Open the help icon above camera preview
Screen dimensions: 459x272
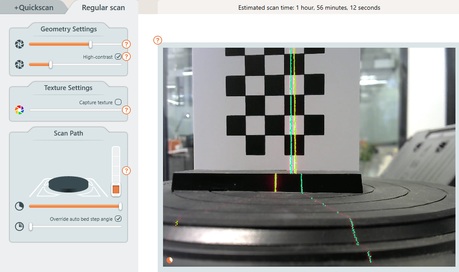(x=157, y=40)
